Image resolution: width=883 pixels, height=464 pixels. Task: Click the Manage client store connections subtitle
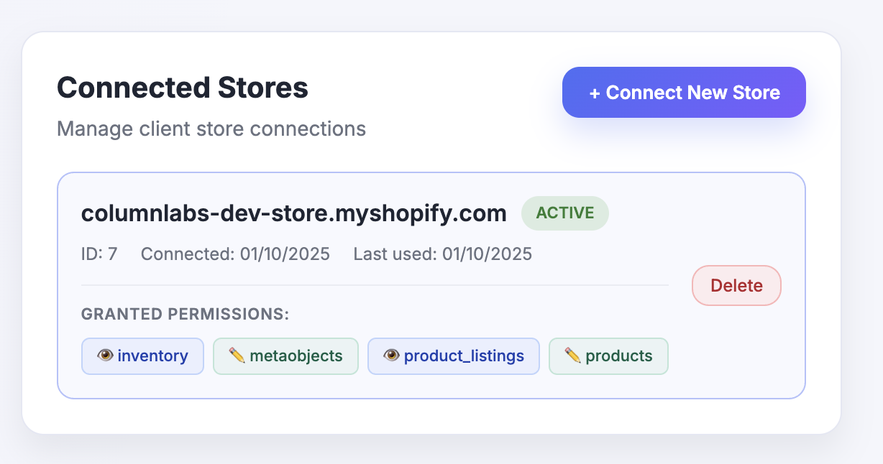coord(211,129)
